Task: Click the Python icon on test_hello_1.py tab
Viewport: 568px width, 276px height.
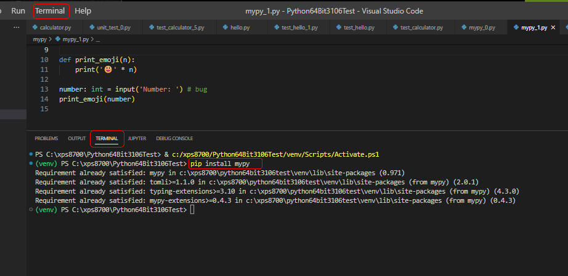Action: click(x=277, y=28)
